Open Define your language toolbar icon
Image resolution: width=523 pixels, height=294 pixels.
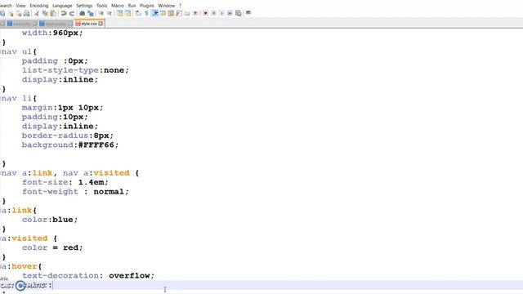tap(163, 13)
